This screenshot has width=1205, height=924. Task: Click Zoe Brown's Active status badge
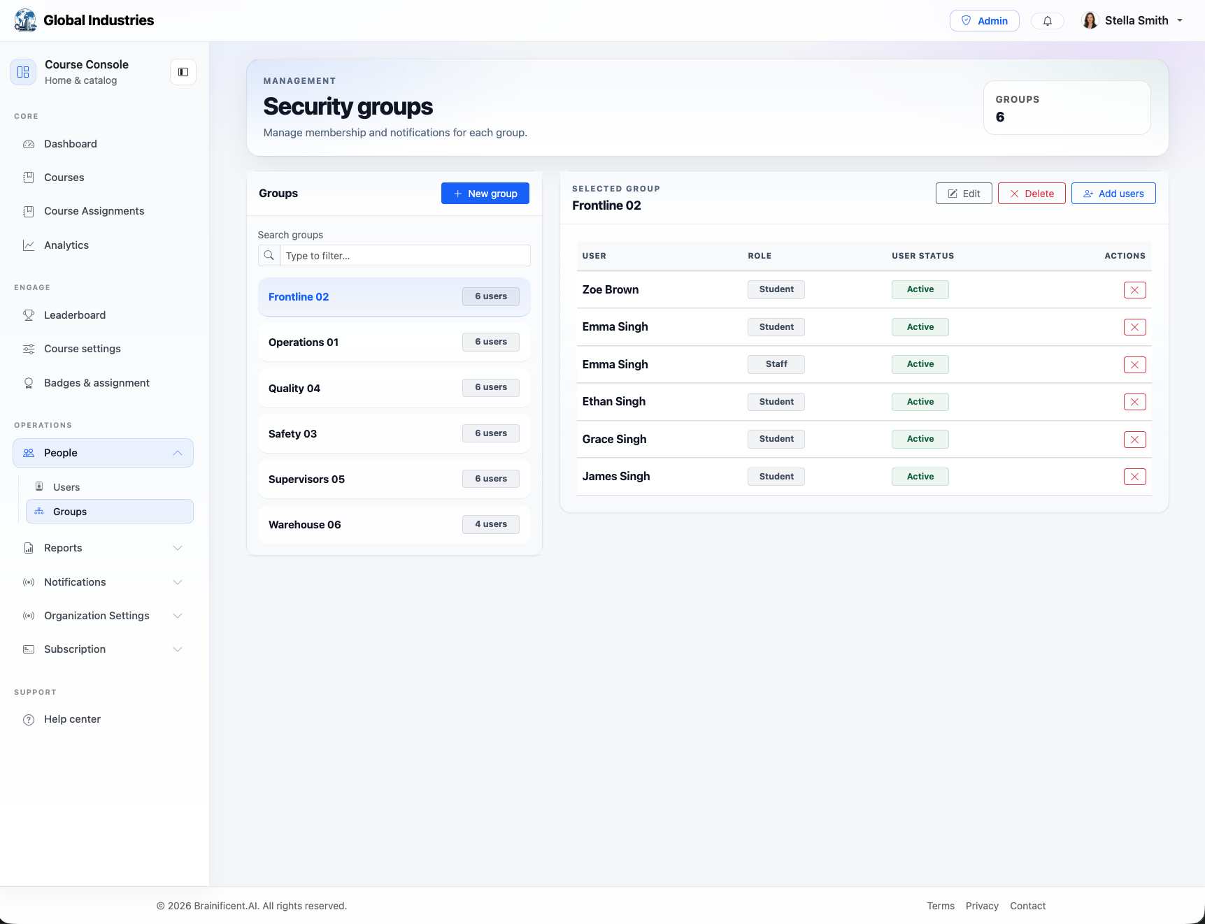920,289
